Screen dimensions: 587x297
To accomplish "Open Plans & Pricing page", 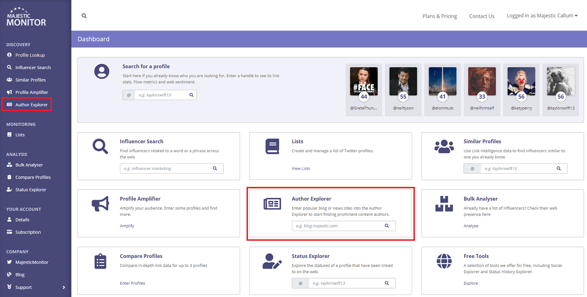I will click(x=440, y=16).
